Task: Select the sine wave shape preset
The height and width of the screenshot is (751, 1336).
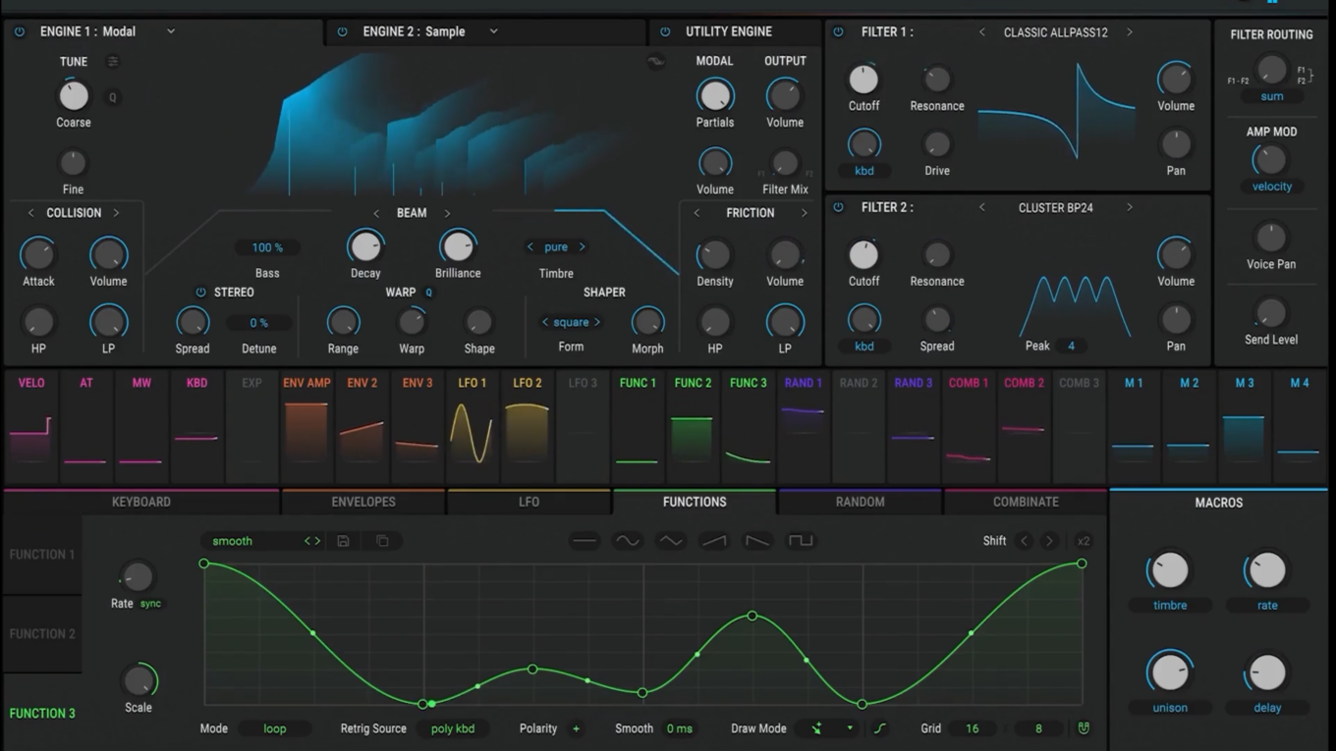Action: [x=627, y=541]
